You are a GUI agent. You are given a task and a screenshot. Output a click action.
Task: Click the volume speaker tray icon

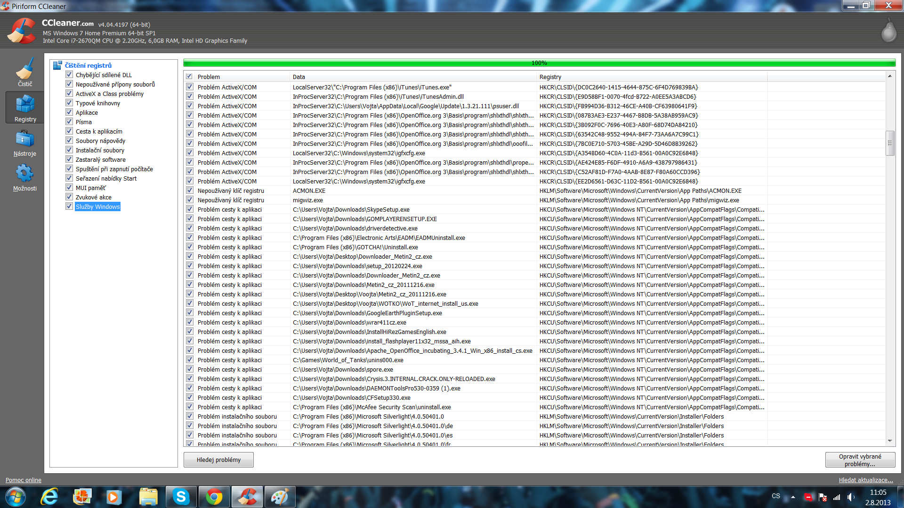coord(851,497)
